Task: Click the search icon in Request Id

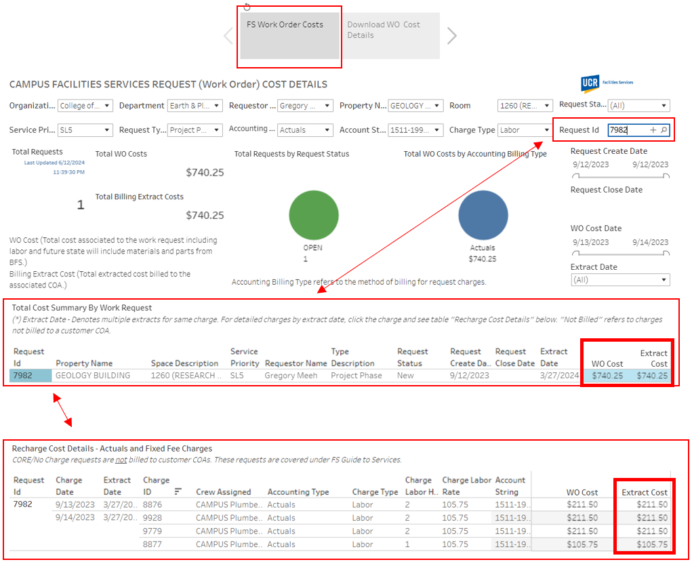Action: [x=664, y=130]
